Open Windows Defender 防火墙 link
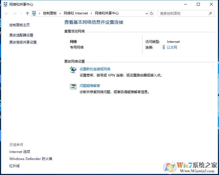The width and height of the screenshot is (219, 175). click(31, 159)
